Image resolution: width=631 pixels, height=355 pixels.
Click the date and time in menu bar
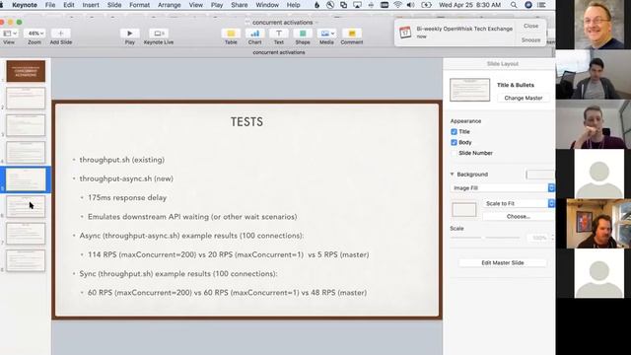(x=470, y=5)
